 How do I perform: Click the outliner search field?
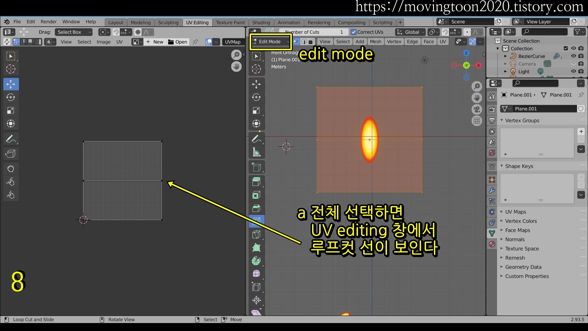pos(545,32)
